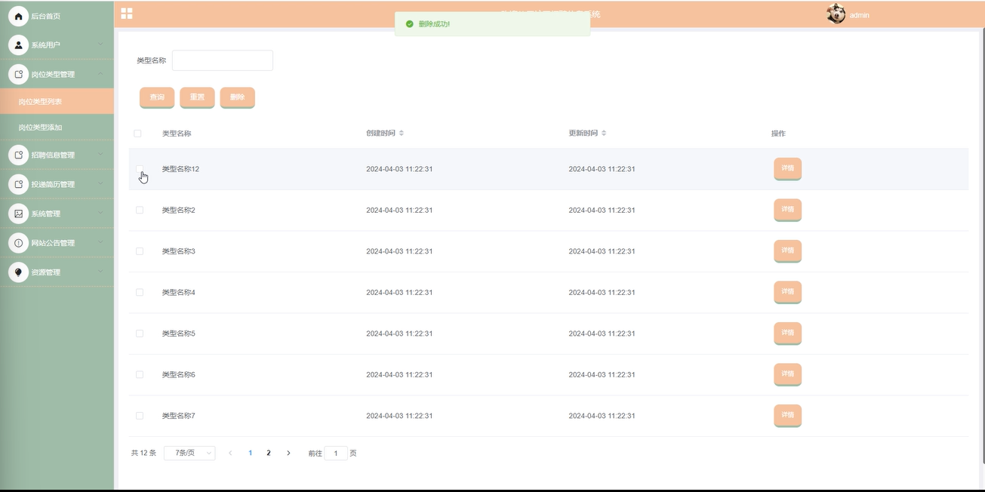Open 岗位类型添加 submenu item
The width and height of the screenshot is (985, 492).
[57, 128]
